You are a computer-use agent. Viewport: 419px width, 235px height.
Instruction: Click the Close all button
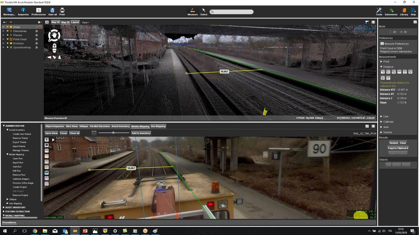coord(74,133)
